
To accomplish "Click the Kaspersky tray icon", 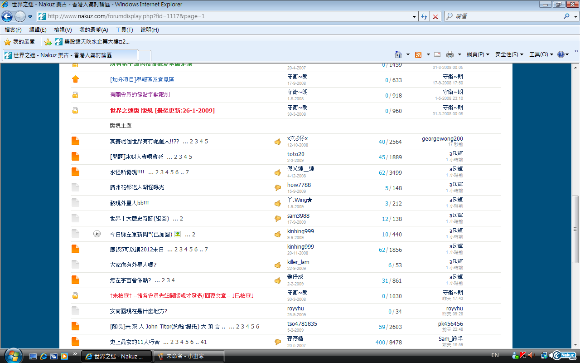I will [x=522, y=355].
